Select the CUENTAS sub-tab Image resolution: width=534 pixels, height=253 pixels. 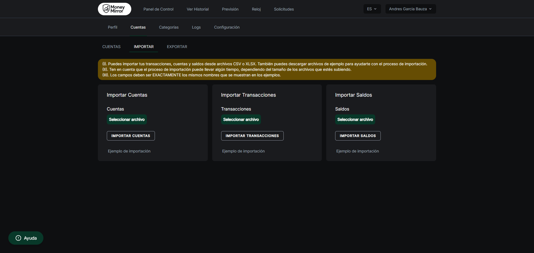pyautogui.click(x=111, y=47)
